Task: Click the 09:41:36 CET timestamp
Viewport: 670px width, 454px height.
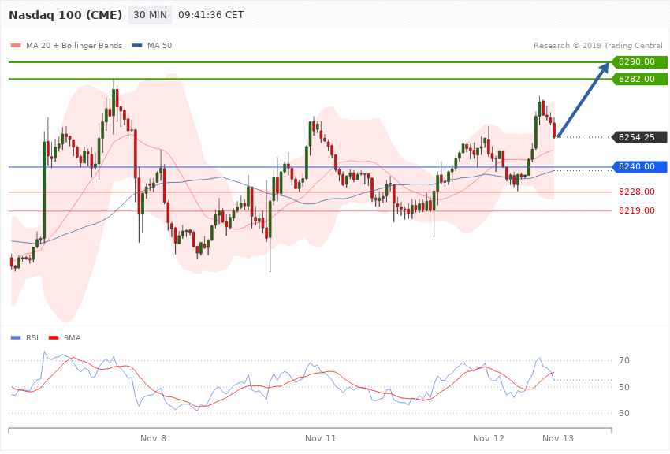Action: (211, 15)
